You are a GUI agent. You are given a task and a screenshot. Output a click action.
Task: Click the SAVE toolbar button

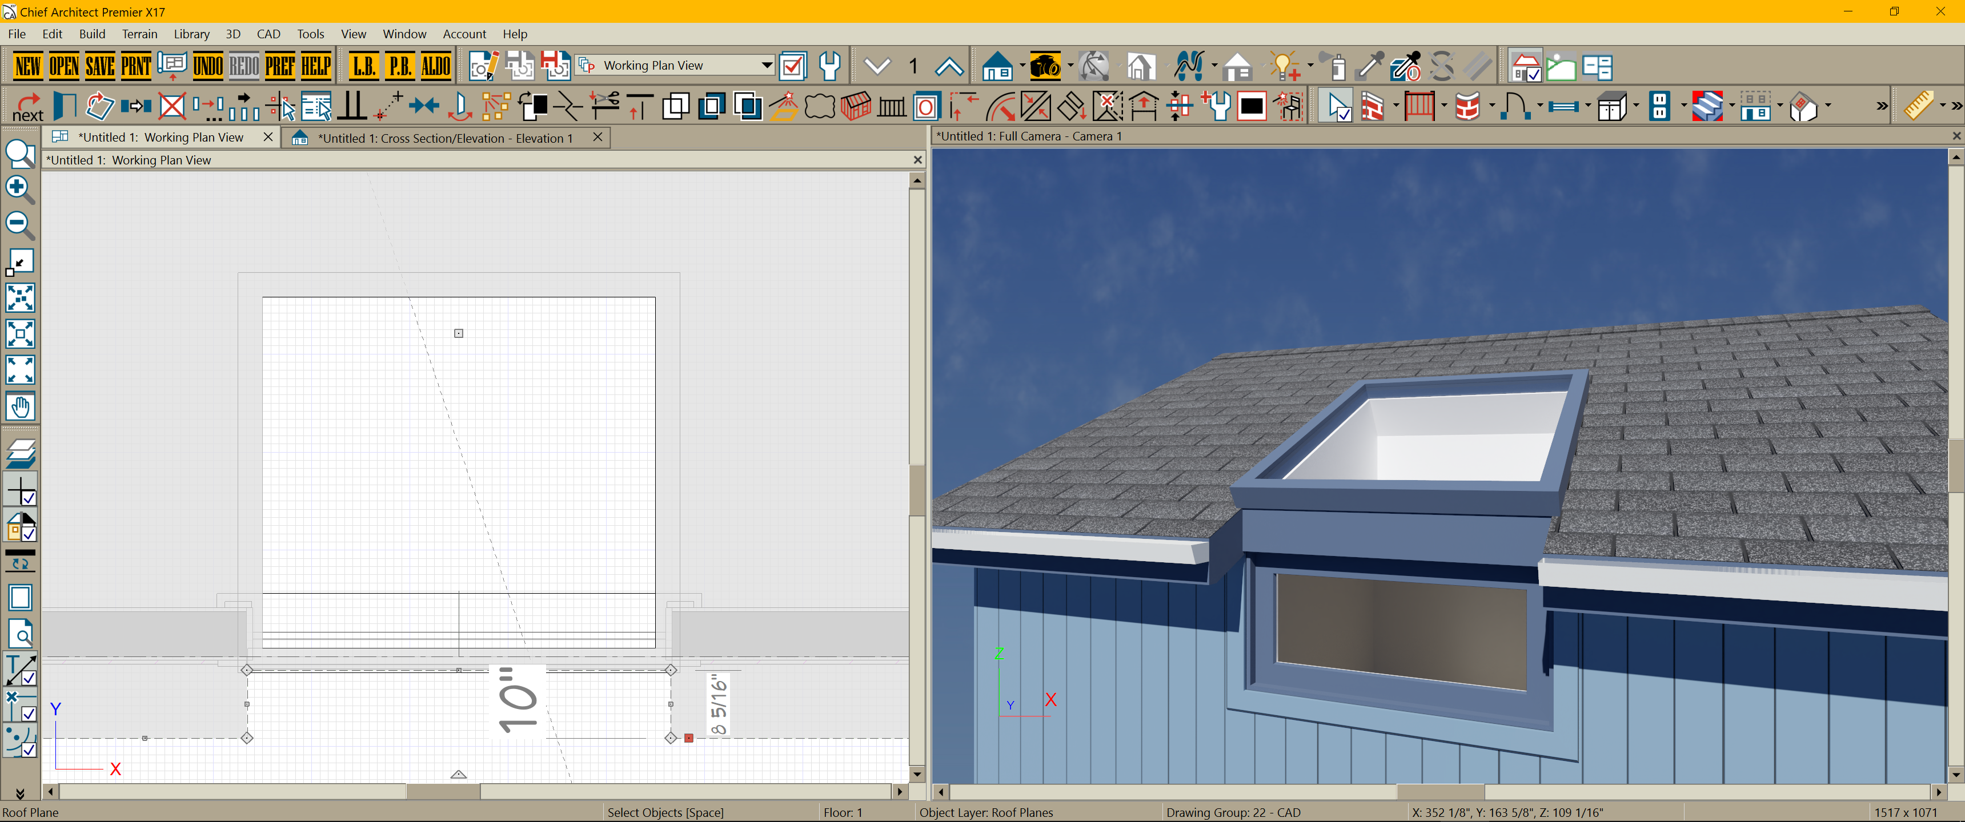pos(100,66)
